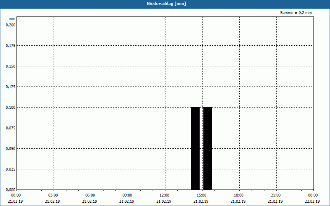Click the 03:00 time axis label

[53, 195]
